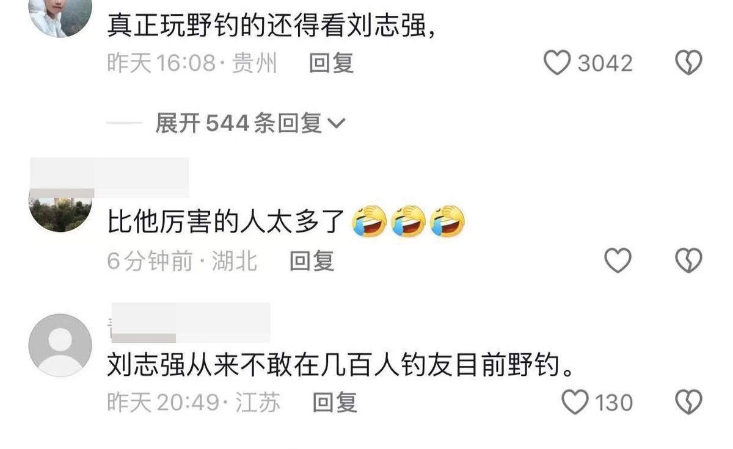Like the 江苏 comment showing 130 likes
Viewport: 733px width, 449px height.
575,403
